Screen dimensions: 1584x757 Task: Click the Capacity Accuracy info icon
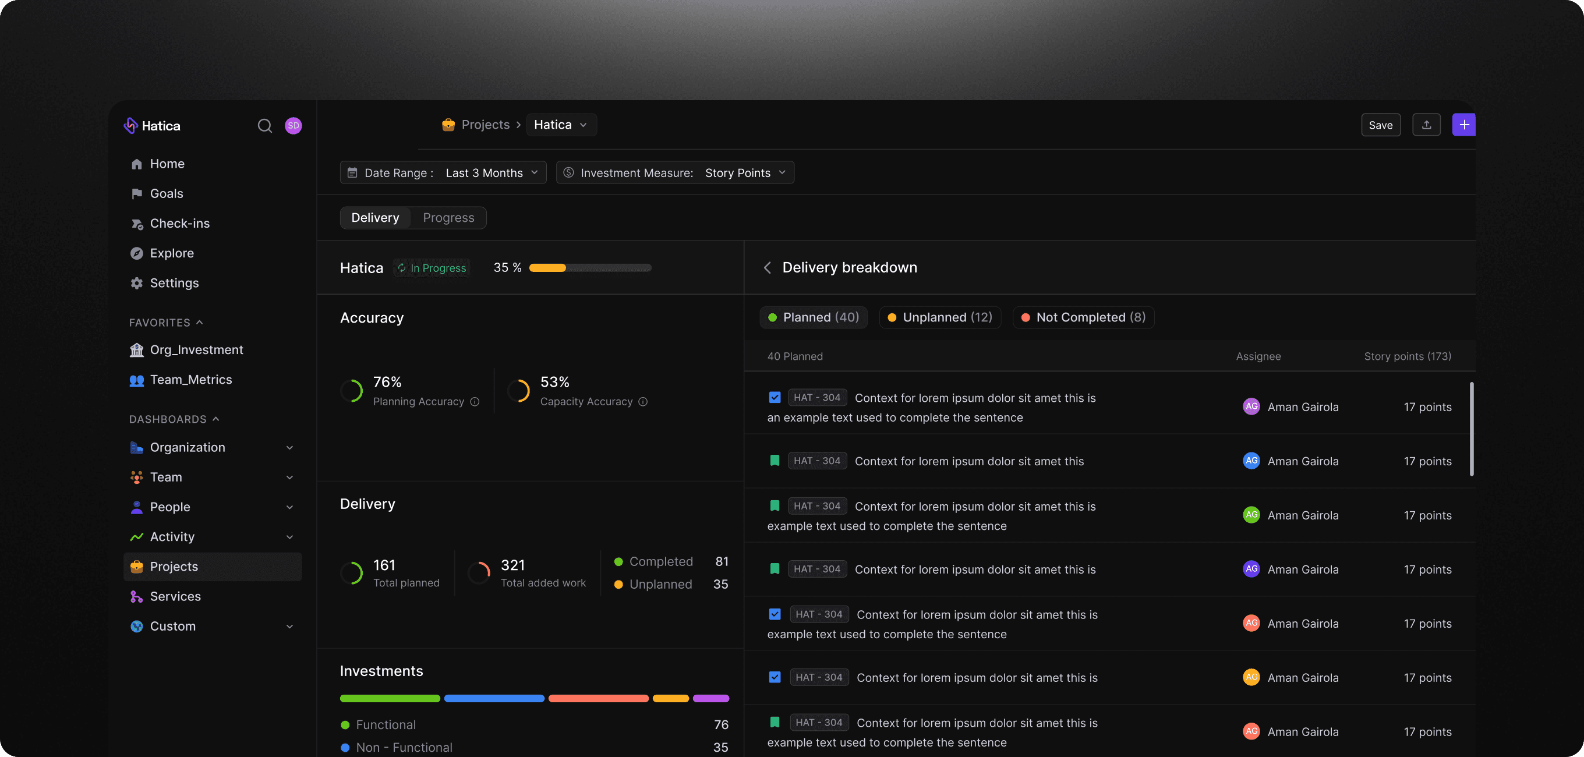click(642, 402)
